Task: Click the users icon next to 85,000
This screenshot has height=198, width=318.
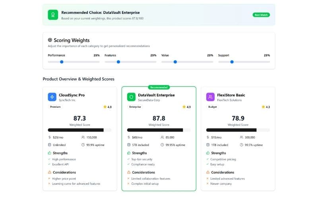Action: (162, 137)
